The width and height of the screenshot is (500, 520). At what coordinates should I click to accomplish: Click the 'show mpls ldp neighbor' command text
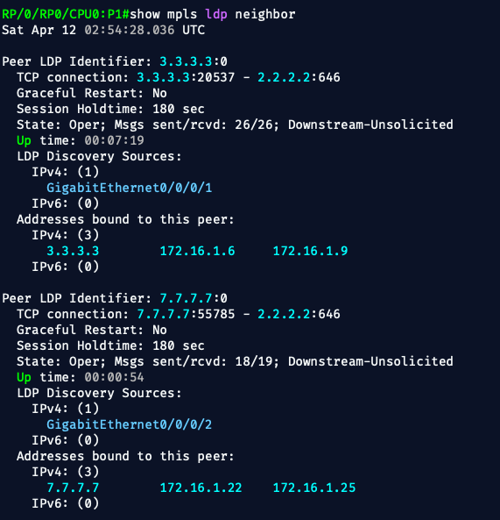pos(213,15)
